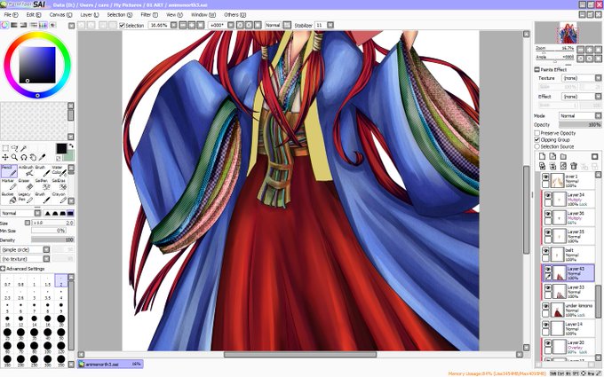Click the navigator thumbnail preview
Viewport: 604px width, 377px height.
568,33
